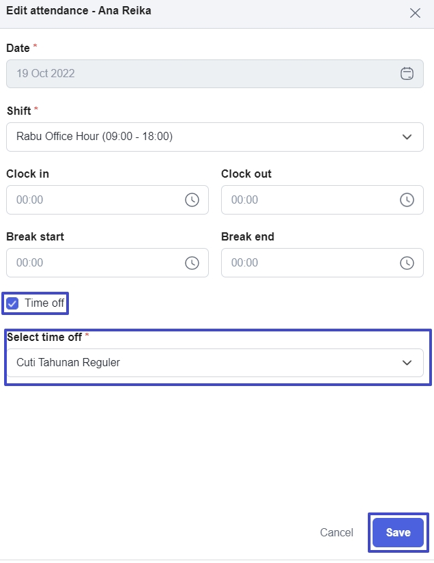
Task: Open the Cuti Tahunan Reguler dropdown
Action: click(205, 363)
